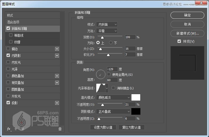Click shadow opacity field showing 6
This screenshot has width=209, height=137.
130,118
